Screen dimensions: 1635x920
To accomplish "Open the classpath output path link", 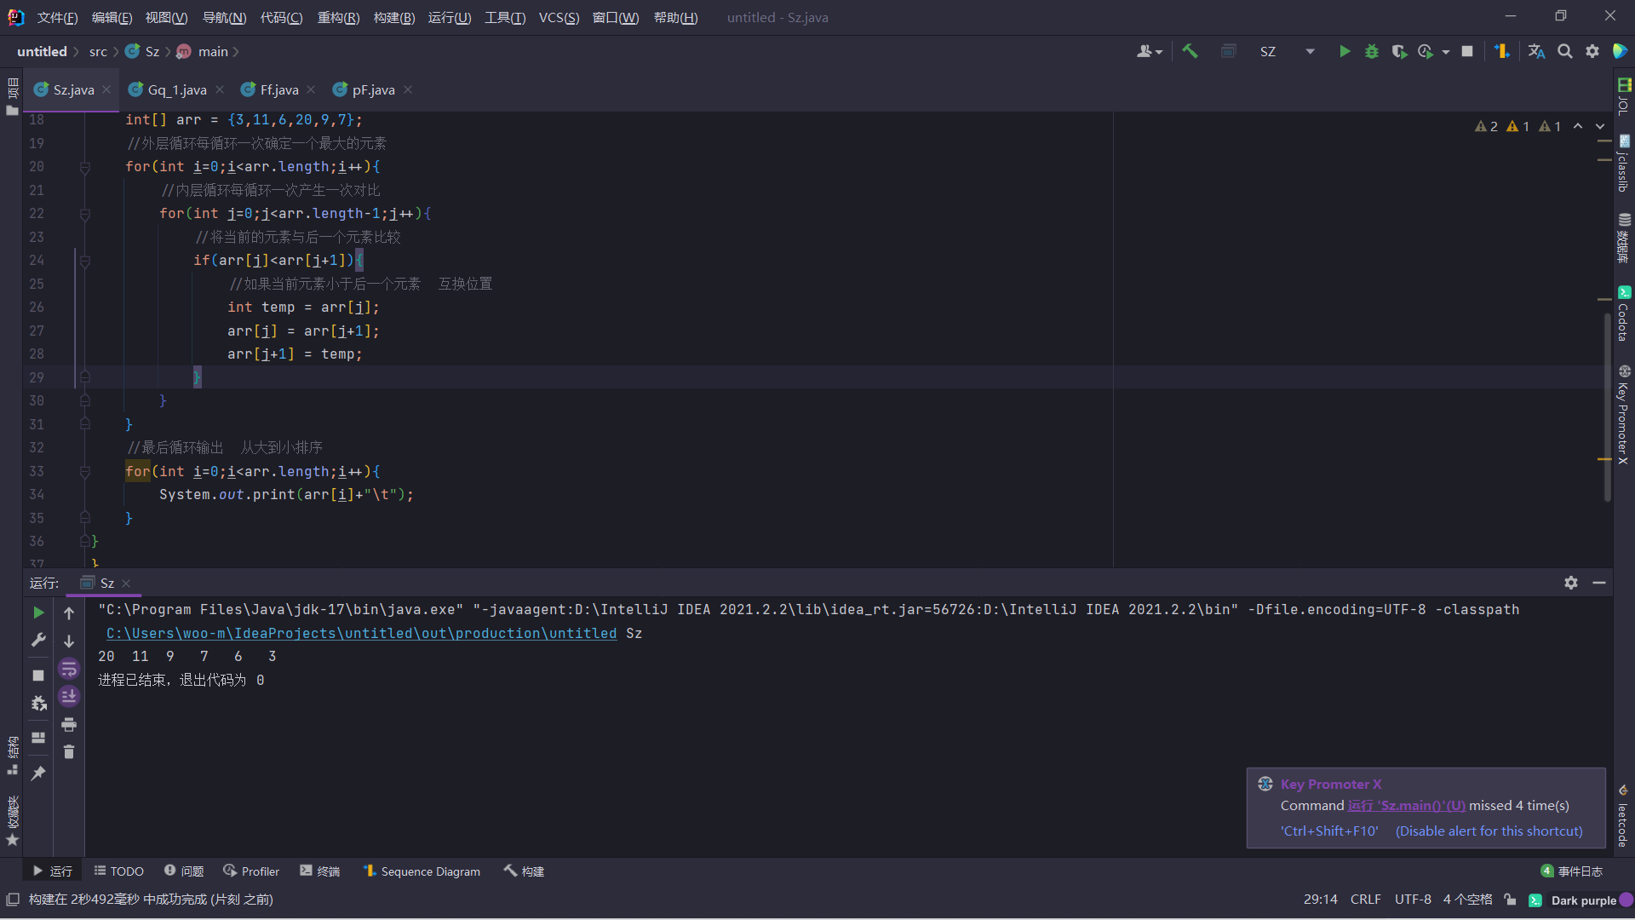I will [361, 633].
